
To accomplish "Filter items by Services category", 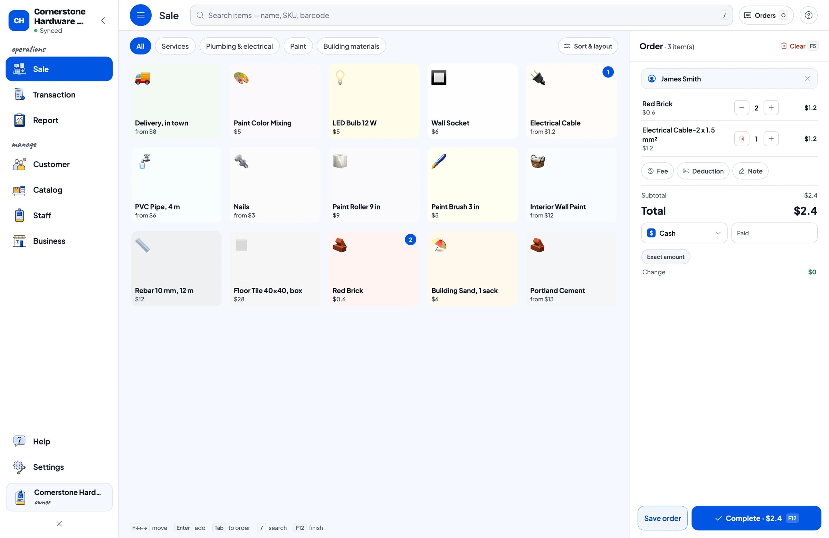I will (x=175, y=46).
